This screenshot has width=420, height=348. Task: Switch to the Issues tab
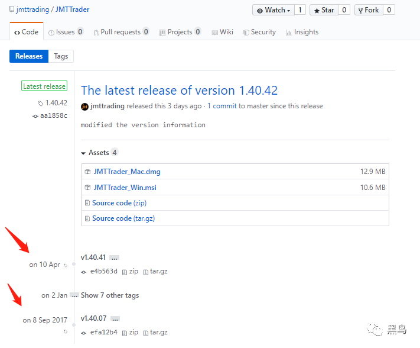66,32
